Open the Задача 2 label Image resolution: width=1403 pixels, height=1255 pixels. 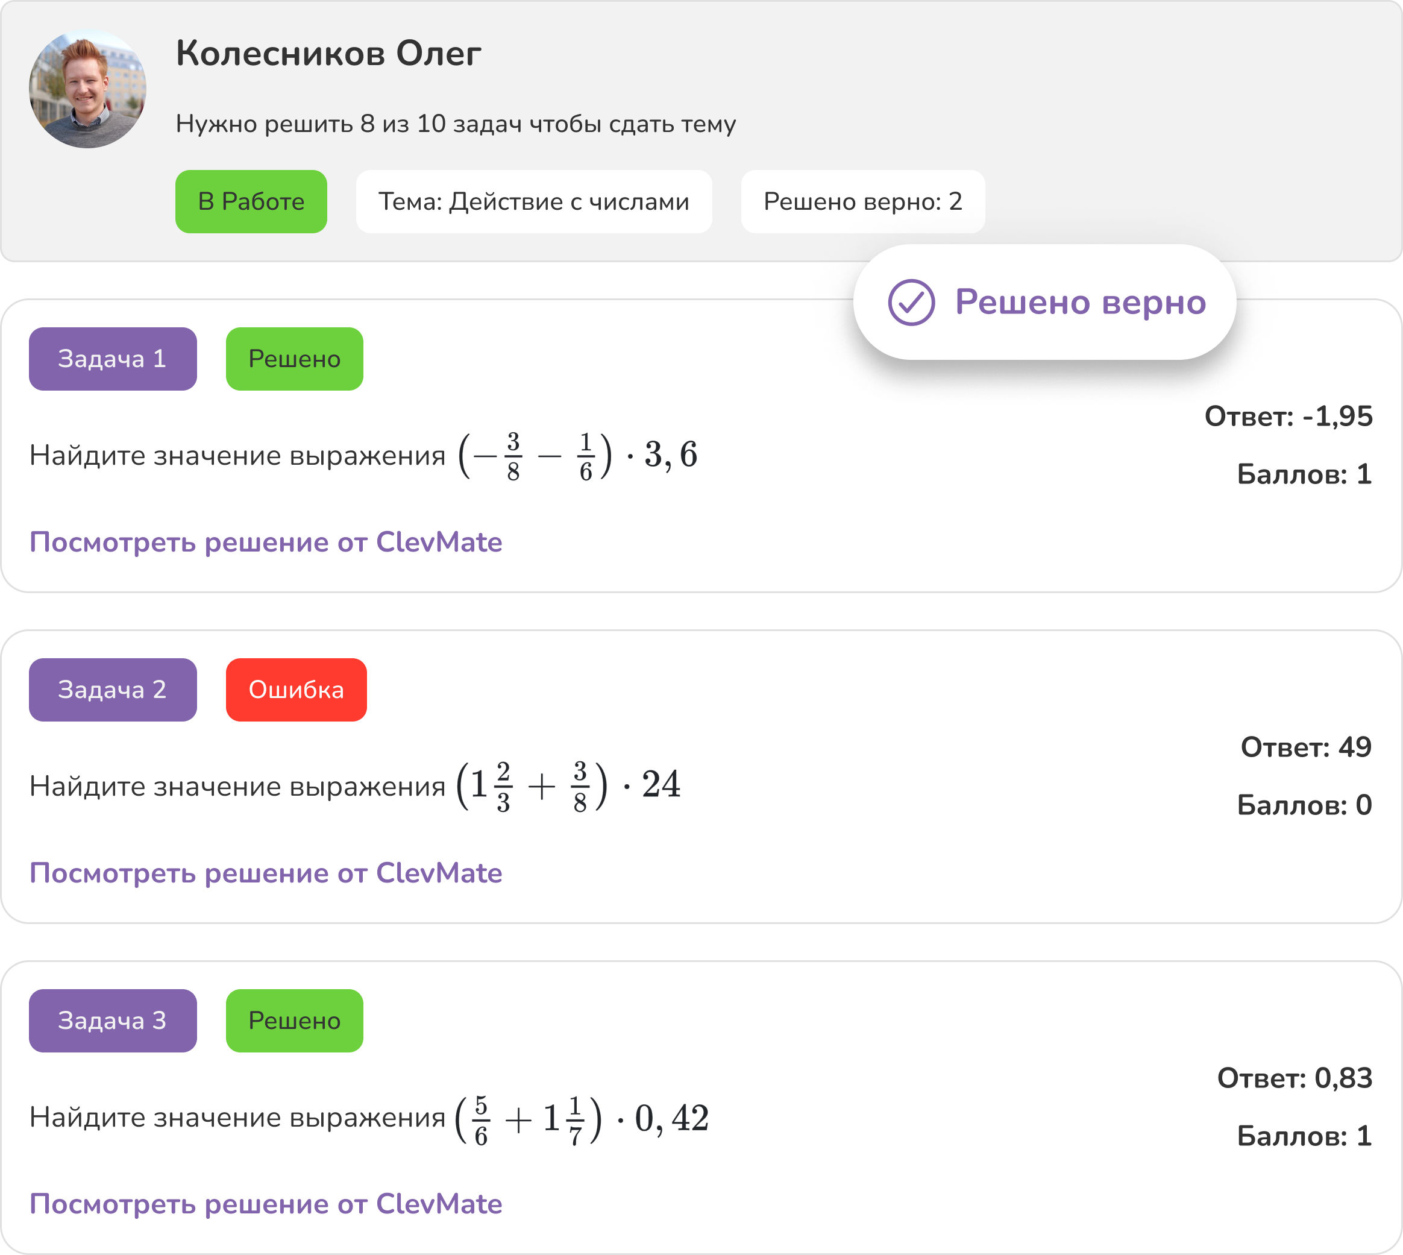click(x=113, y=690)
